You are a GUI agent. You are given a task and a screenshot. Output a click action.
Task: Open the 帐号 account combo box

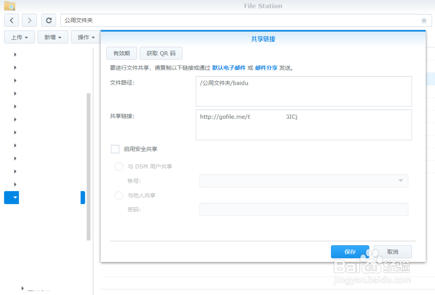[304, 181]
